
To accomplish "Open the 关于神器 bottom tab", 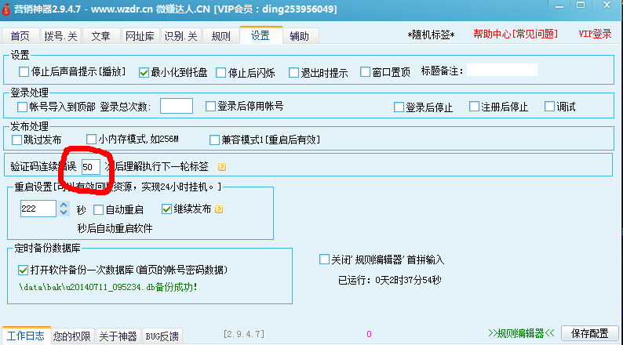I will click(118, 336).
